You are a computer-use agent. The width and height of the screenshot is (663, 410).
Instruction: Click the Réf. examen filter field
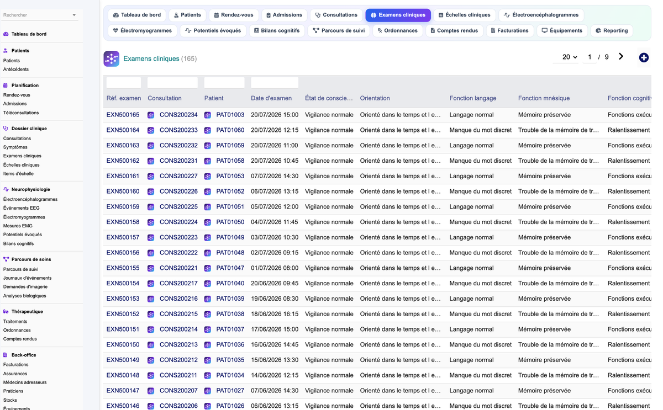click(x=124, y=83)
